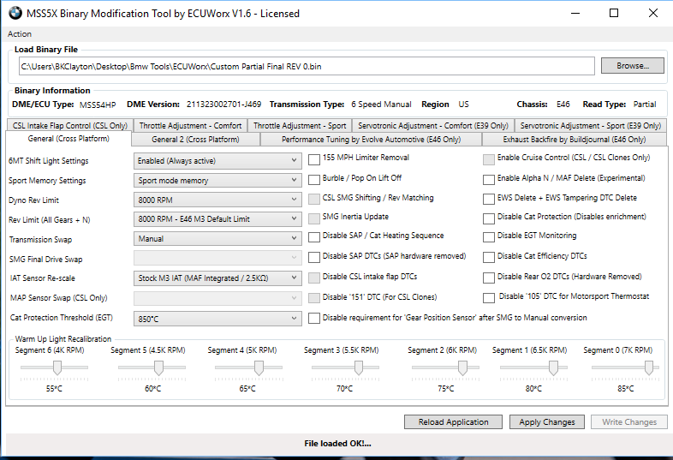Screen dimensions: 673x460
Task: Check Disable SAP DTCs (SAP hardware removed)
Action: pos(314,257)
